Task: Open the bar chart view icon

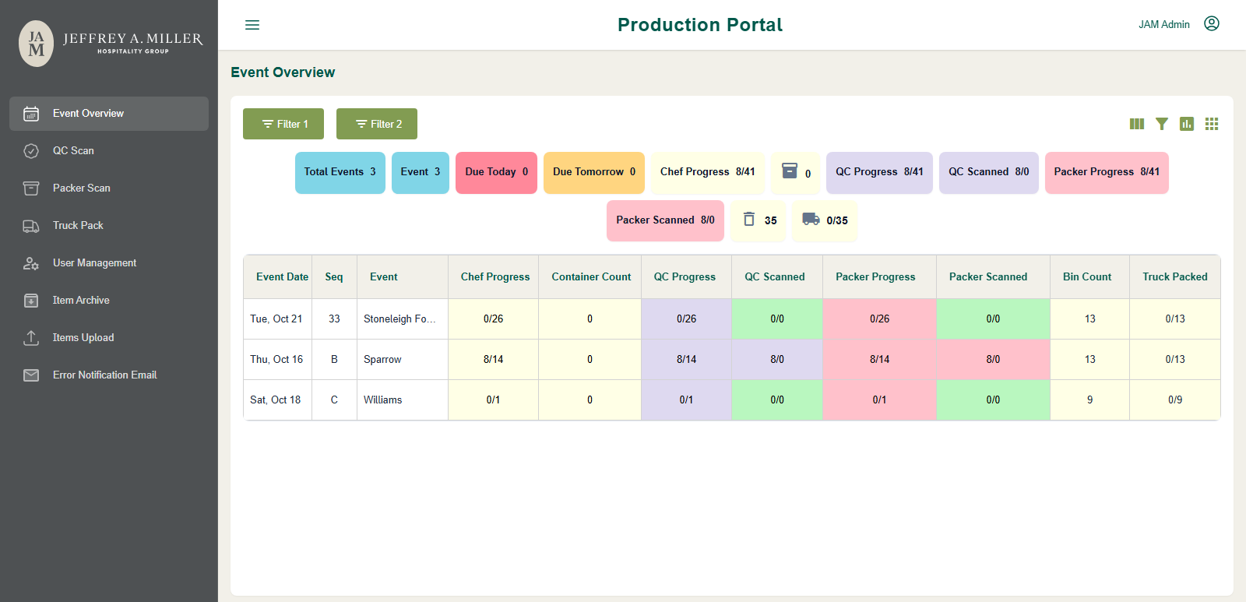Action: (x=1187, y=124)
